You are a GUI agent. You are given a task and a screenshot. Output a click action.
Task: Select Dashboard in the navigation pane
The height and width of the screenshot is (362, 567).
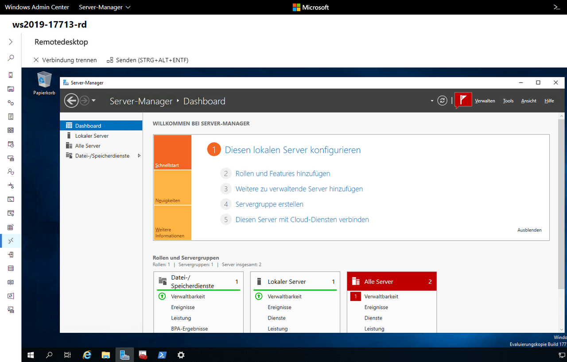(x=101, y=126)
